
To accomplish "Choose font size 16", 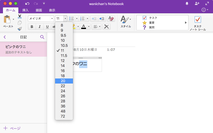I will pos(64,71).
